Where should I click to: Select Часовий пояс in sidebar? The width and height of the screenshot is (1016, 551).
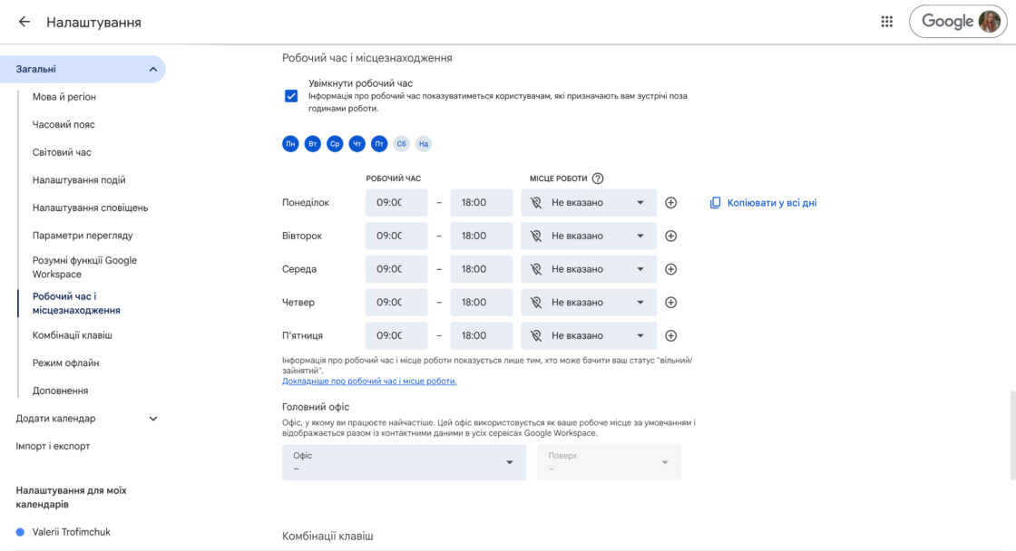point(63,124)
